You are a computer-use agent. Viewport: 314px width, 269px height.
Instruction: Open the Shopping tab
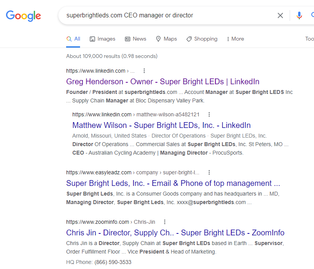click(x=202, y=39)
